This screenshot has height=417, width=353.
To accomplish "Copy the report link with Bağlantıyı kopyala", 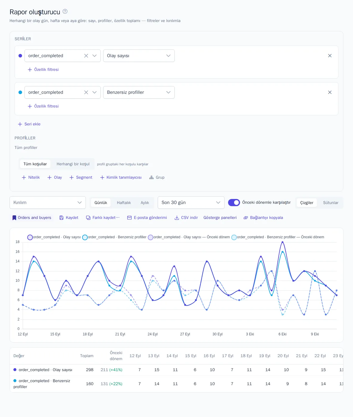I will 263,218.
